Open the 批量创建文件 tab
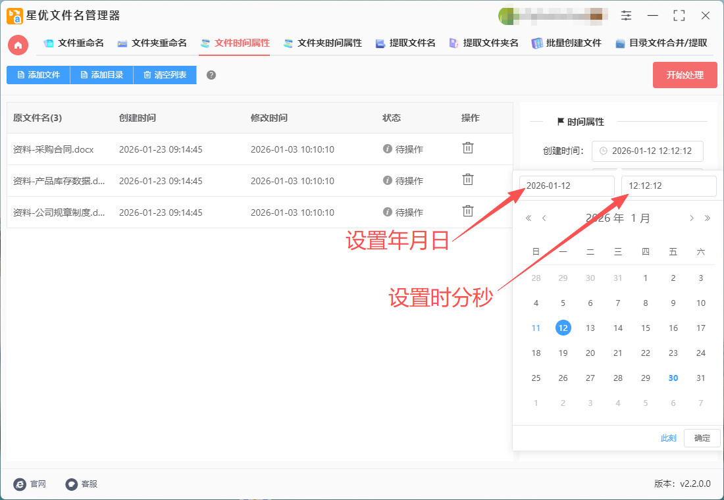724x500 pixels. tap(567, 43)
